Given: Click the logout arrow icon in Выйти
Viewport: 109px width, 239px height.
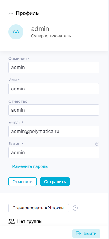Looking at the screenshot, I should [x=79, y=233].
